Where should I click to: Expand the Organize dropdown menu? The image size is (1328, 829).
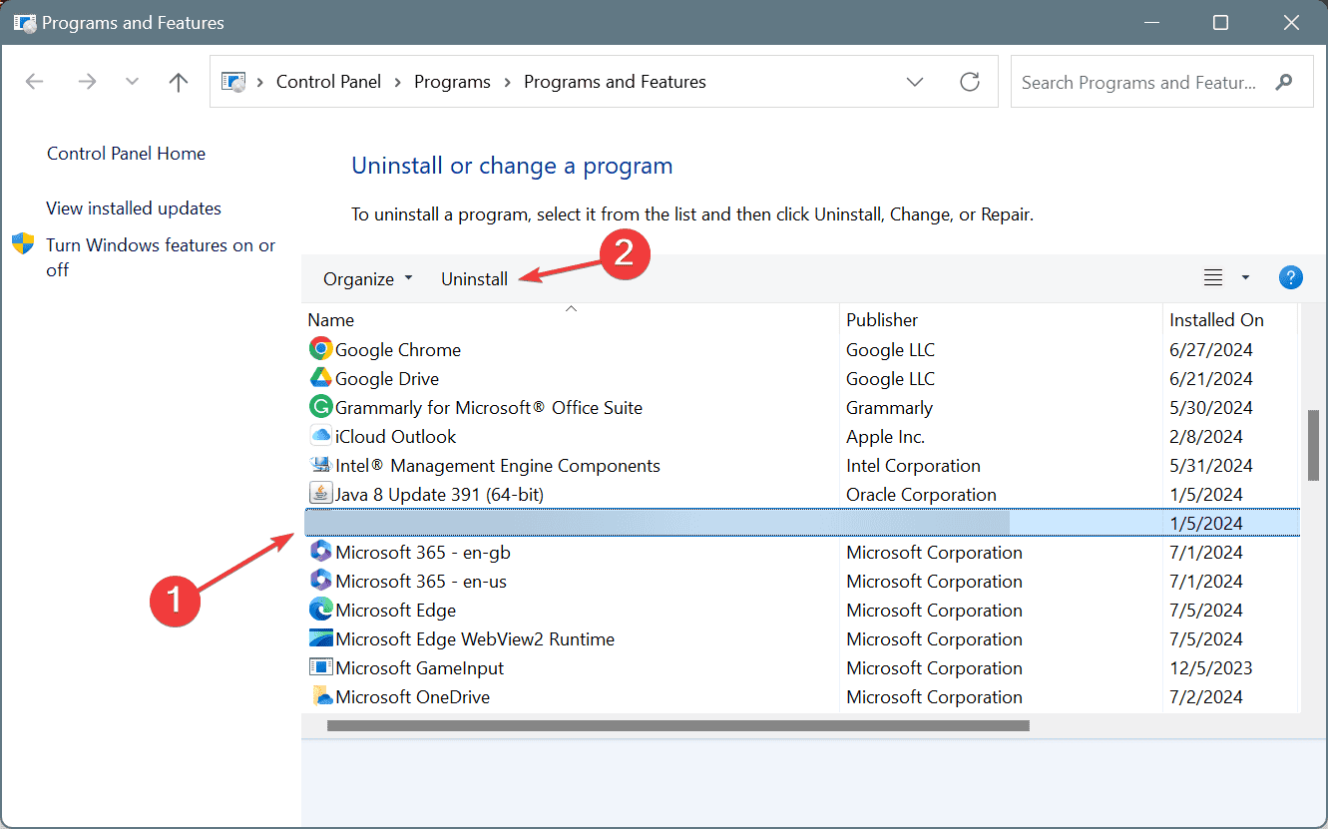(x=367, y=279)
